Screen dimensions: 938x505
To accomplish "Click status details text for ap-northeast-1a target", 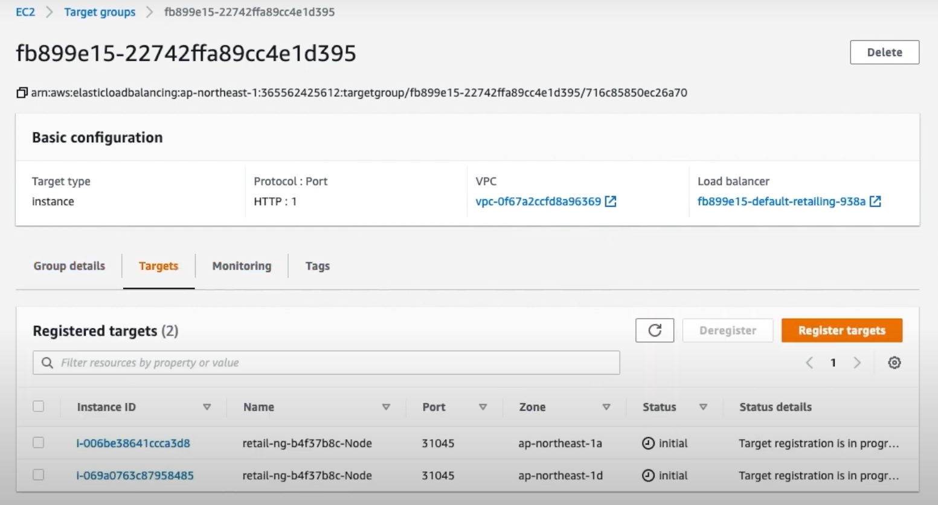I will 819,443.
